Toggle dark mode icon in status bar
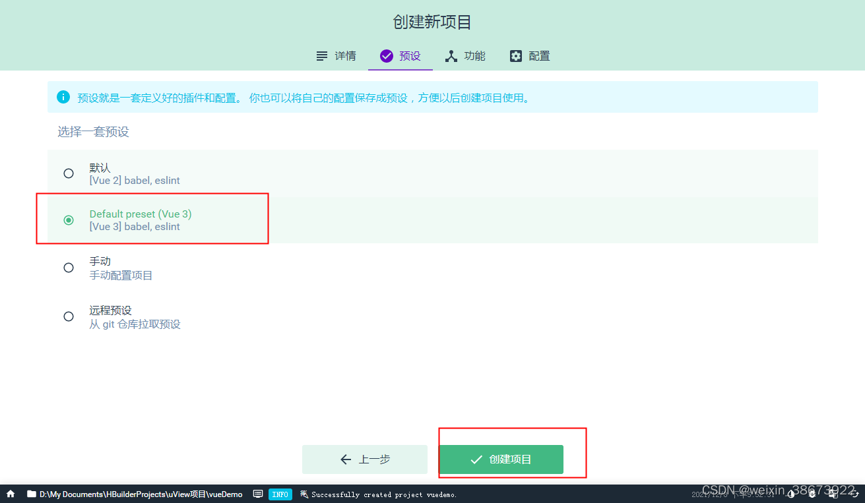This screenshot has height=503, width=865. click(791, 494)
